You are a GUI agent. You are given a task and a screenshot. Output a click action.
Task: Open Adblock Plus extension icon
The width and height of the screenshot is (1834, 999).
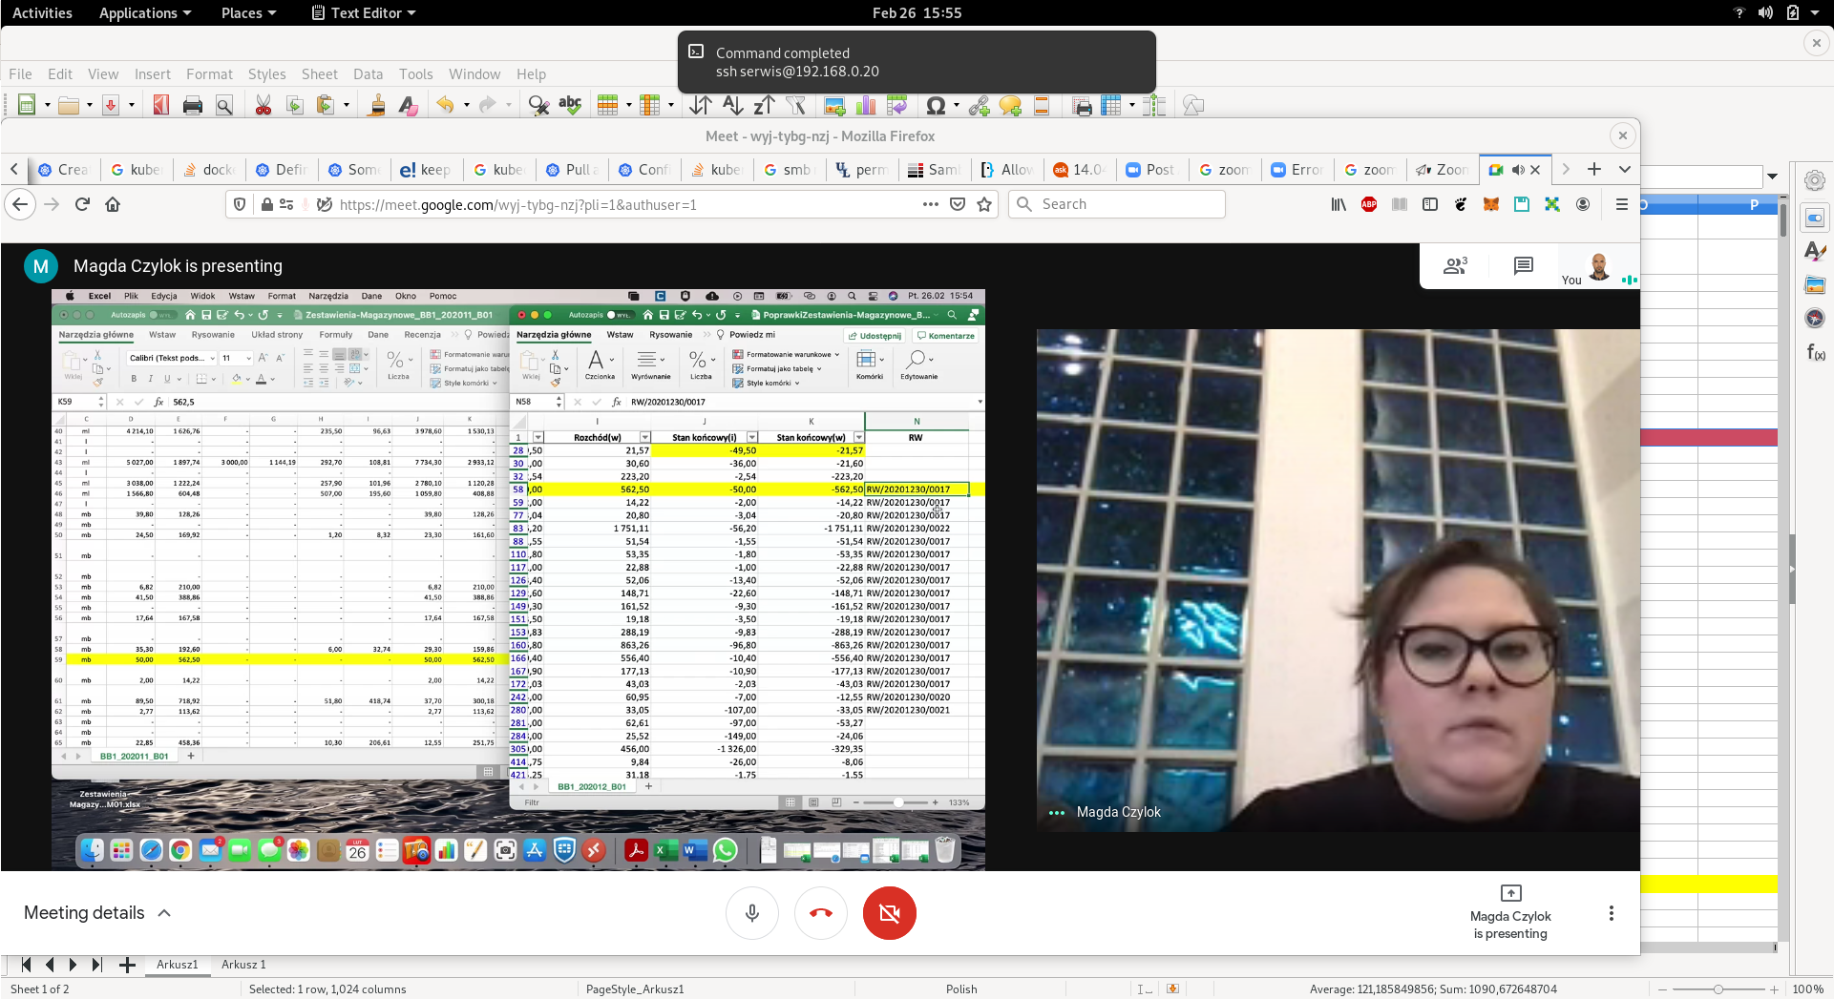tap(1369, 204)
